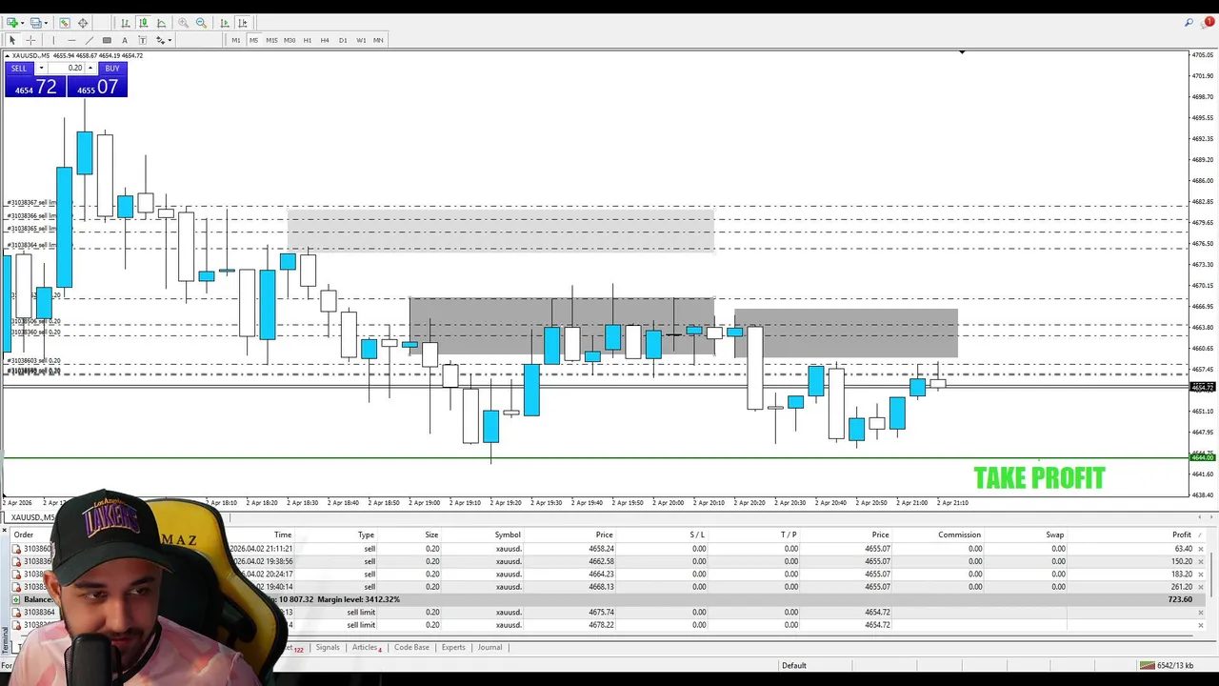
Task: Expand the Profiles dropdown arrow
Action: [x=47, y=23]
